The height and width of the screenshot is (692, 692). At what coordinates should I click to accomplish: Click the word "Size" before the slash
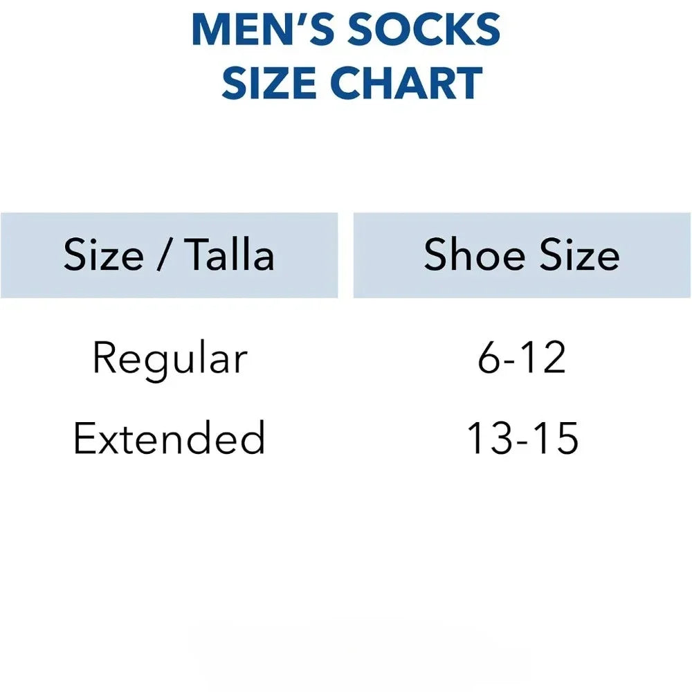104,255
